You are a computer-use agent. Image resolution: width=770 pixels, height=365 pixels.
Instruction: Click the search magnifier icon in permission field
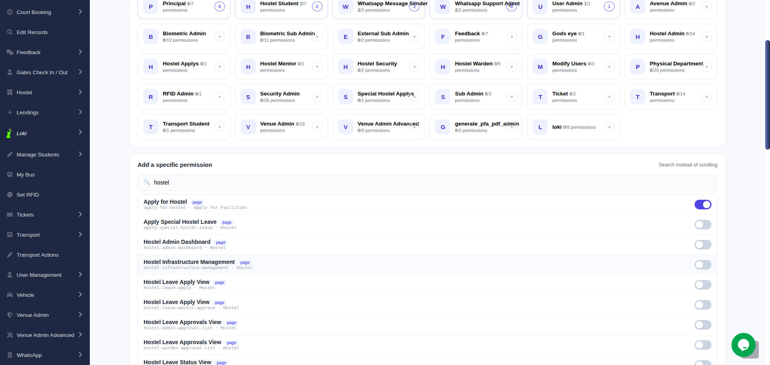[147, 182]
